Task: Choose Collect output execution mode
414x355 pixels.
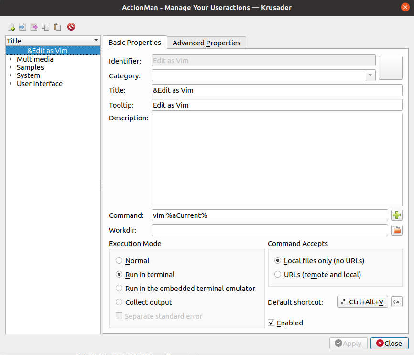Action: tap(119, 302)
